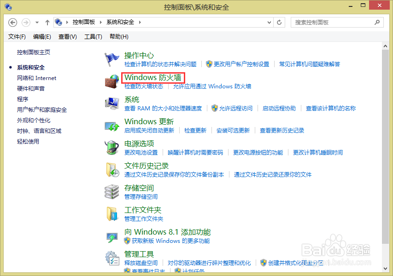Open the 编辑(E) menu
This screenshot has height=276, width=393.
click(42, 37)
